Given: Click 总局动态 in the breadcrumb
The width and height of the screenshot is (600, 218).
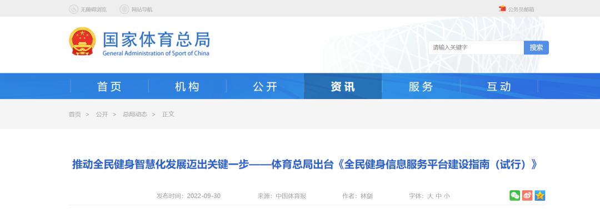Looking at the screenshot, I should pos(134,114).
